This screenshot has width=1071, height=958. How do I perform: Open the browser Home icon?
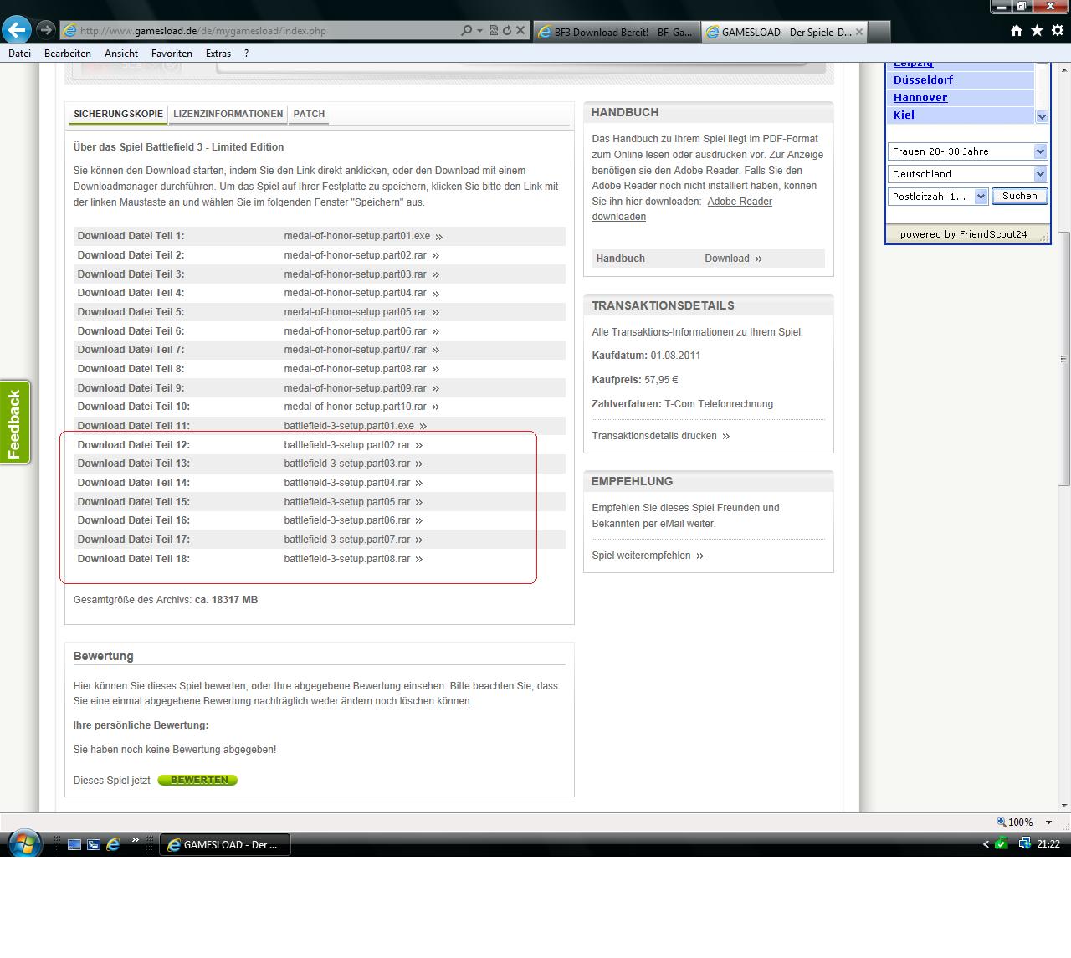pyautogui.click(x=1017, y=31)
